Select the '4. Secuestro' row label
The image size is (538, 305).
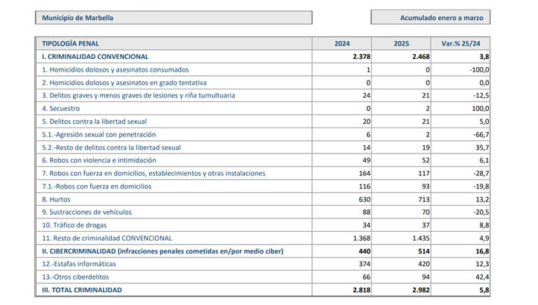[x=61, y=109]
